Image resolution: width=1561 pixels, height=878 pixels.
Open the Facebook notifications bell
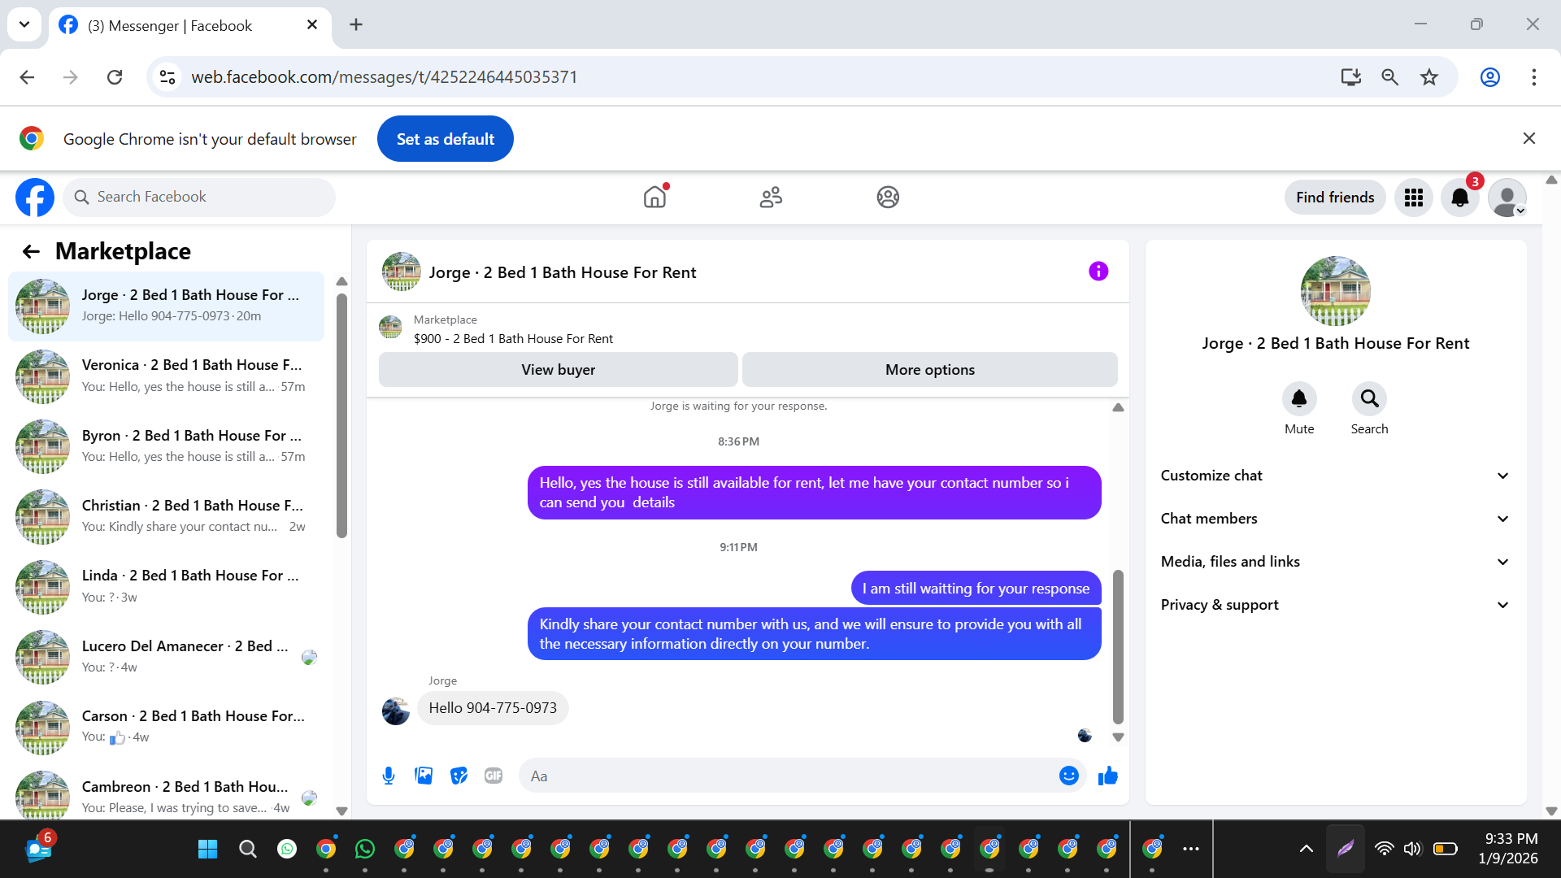(1459, 198)
